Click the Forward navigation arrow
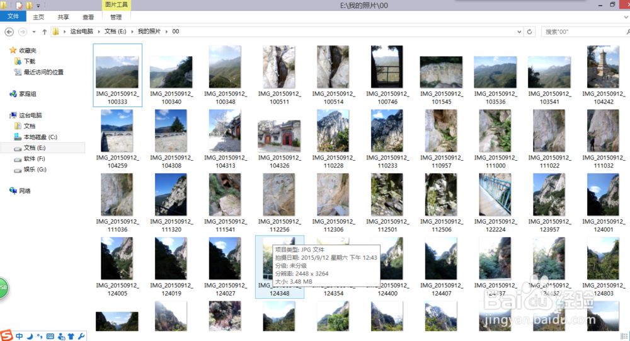The image size is (630, 341). pos(23,32)
